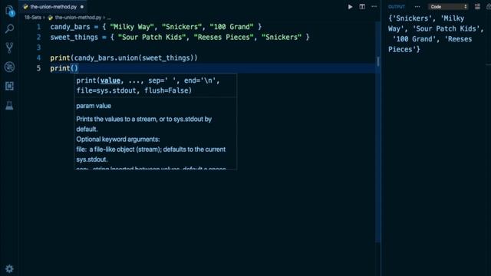Click the "Milky Way" string on line 1
The image size is (491, 276).
pos(132,27)
